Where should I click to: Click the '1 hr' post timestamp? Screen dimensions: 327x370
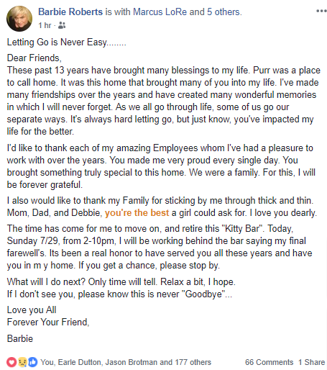[x=45, y=25]
